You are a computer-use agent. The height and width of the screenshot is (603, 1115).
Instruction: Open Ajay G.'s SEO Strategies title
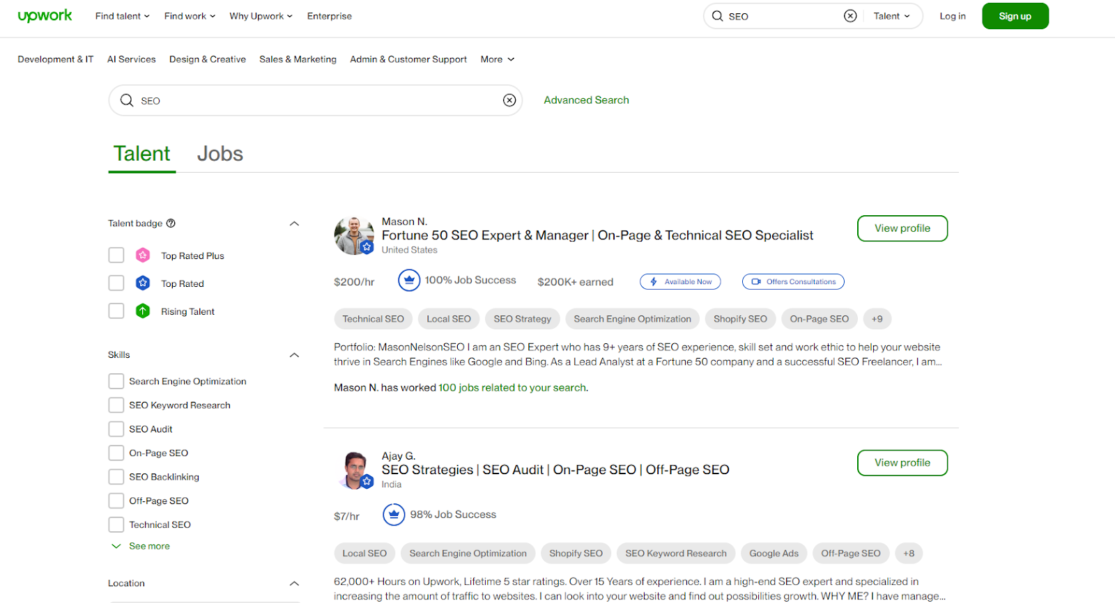pyautogui.click(x=555, y=470)
